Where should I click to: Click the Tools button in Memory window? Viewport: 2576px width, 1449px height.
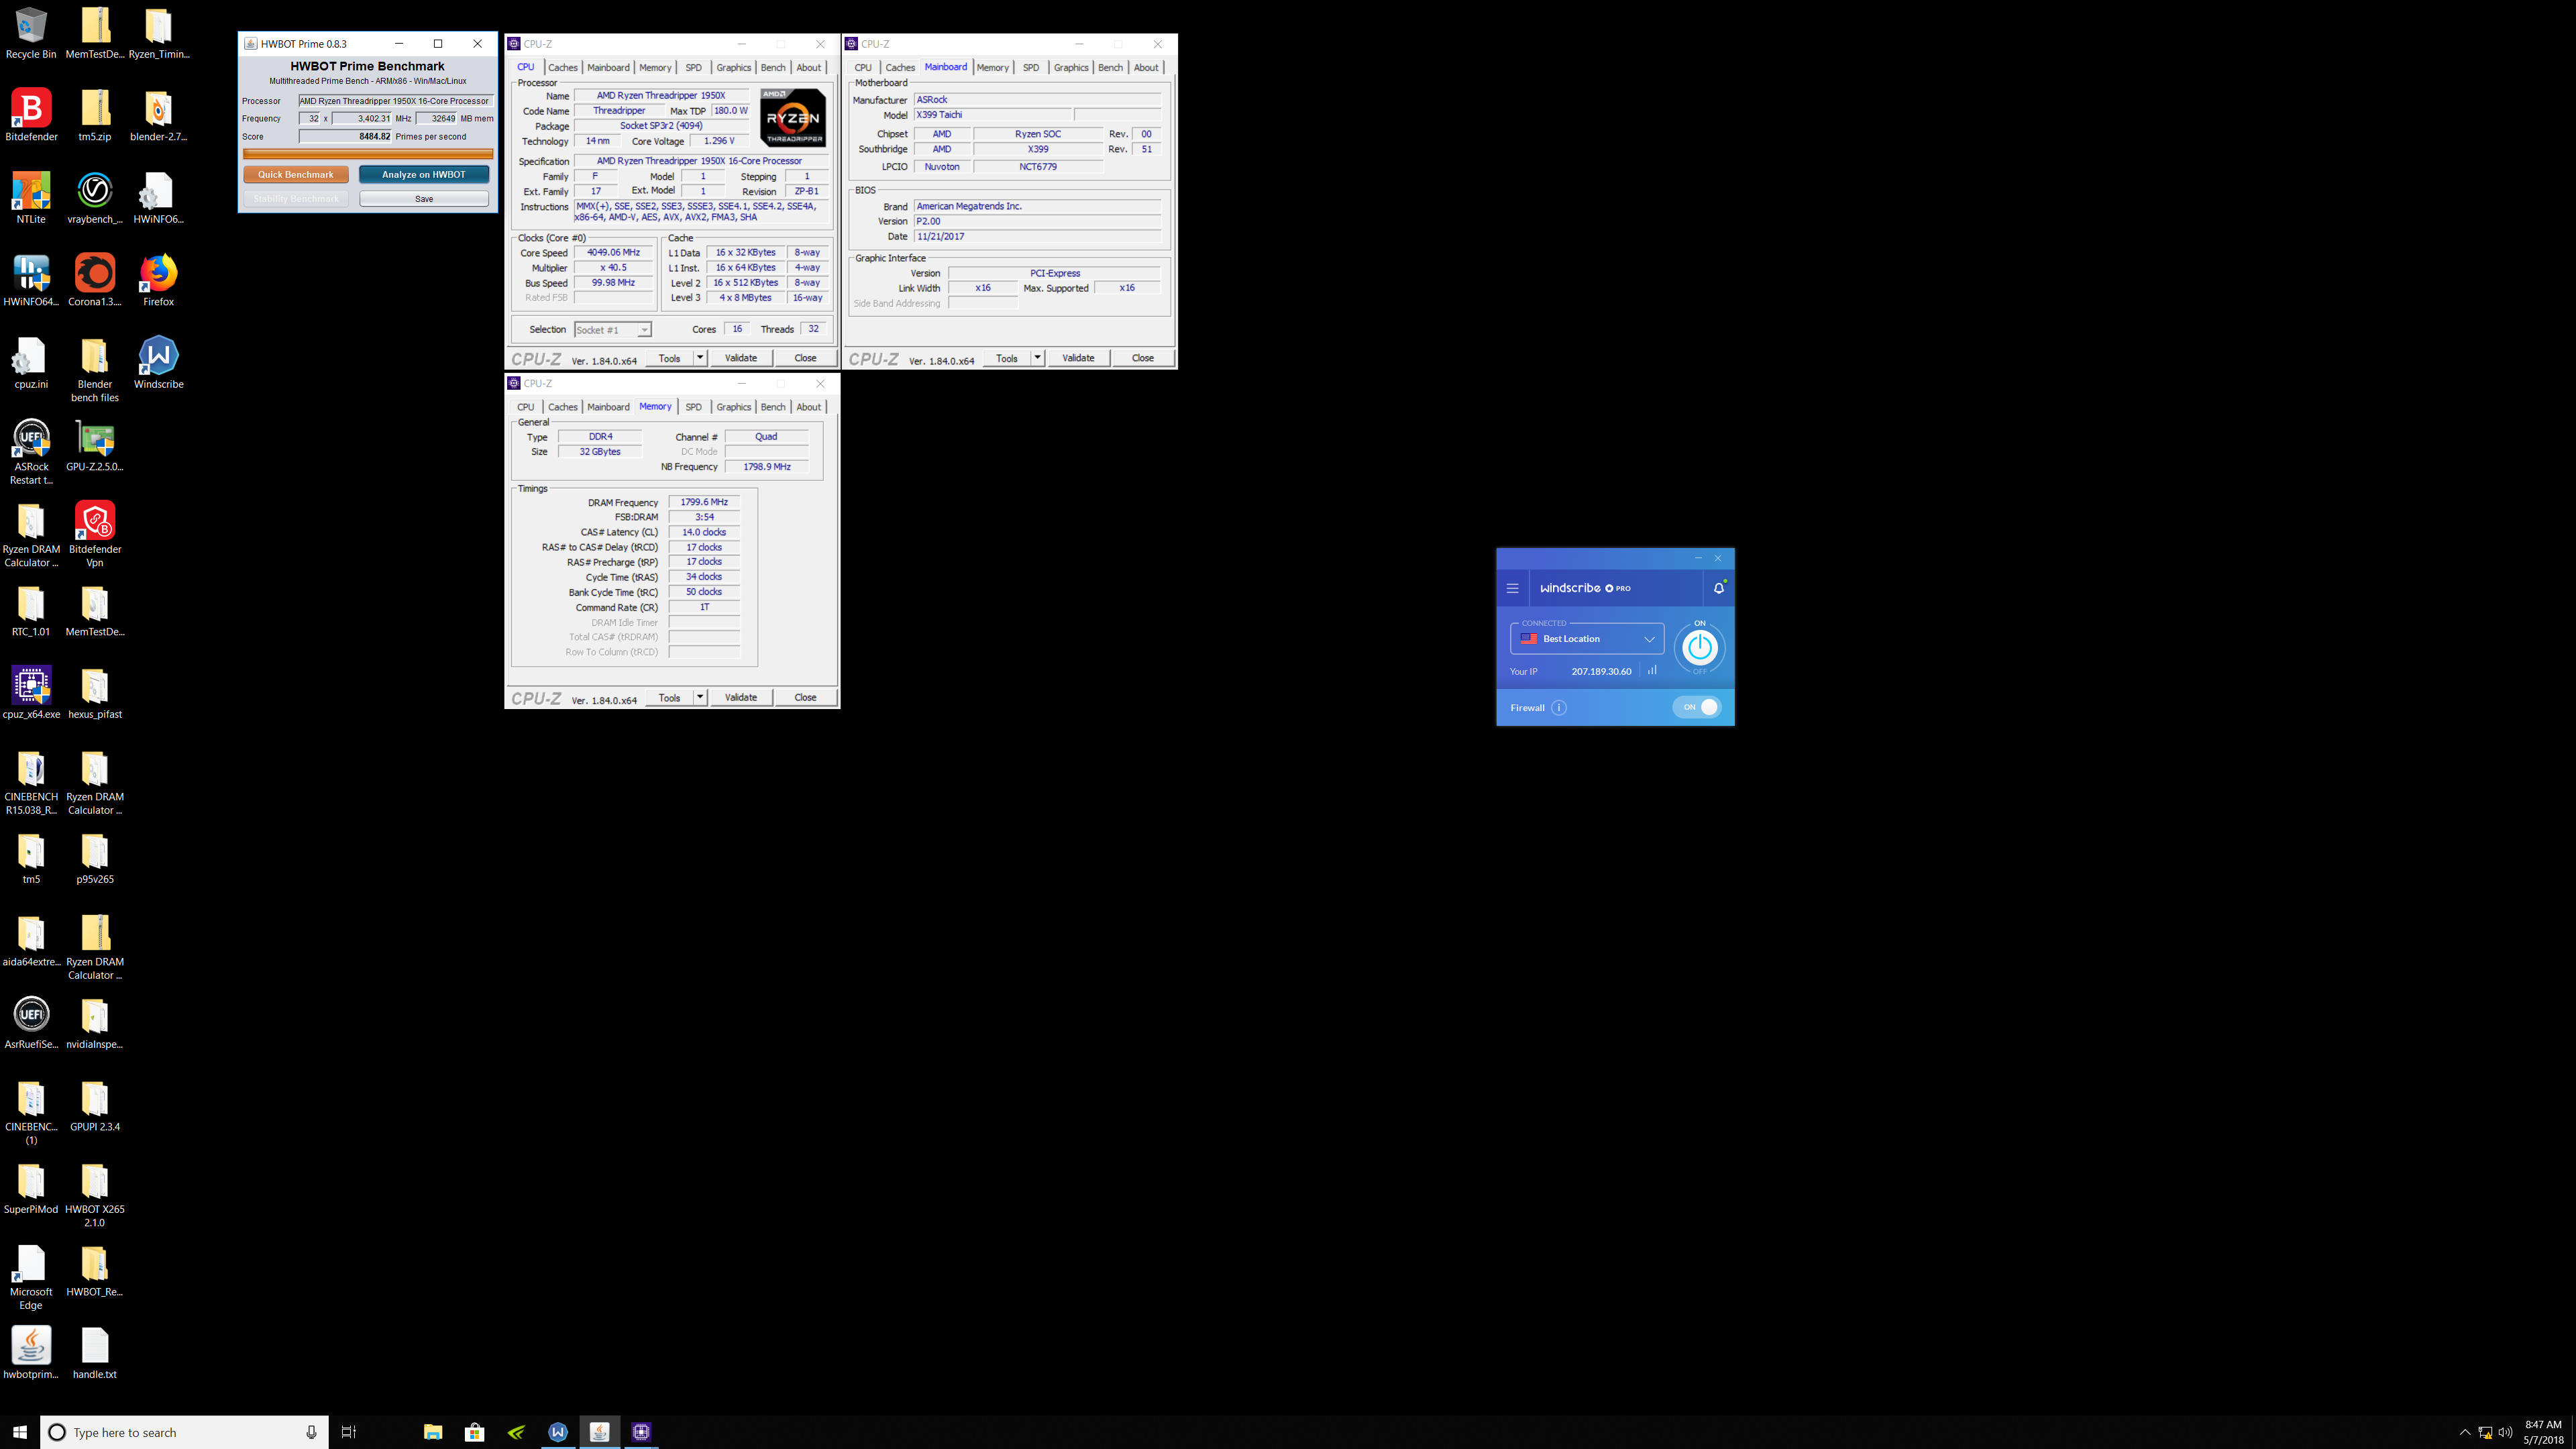point(669,697)
